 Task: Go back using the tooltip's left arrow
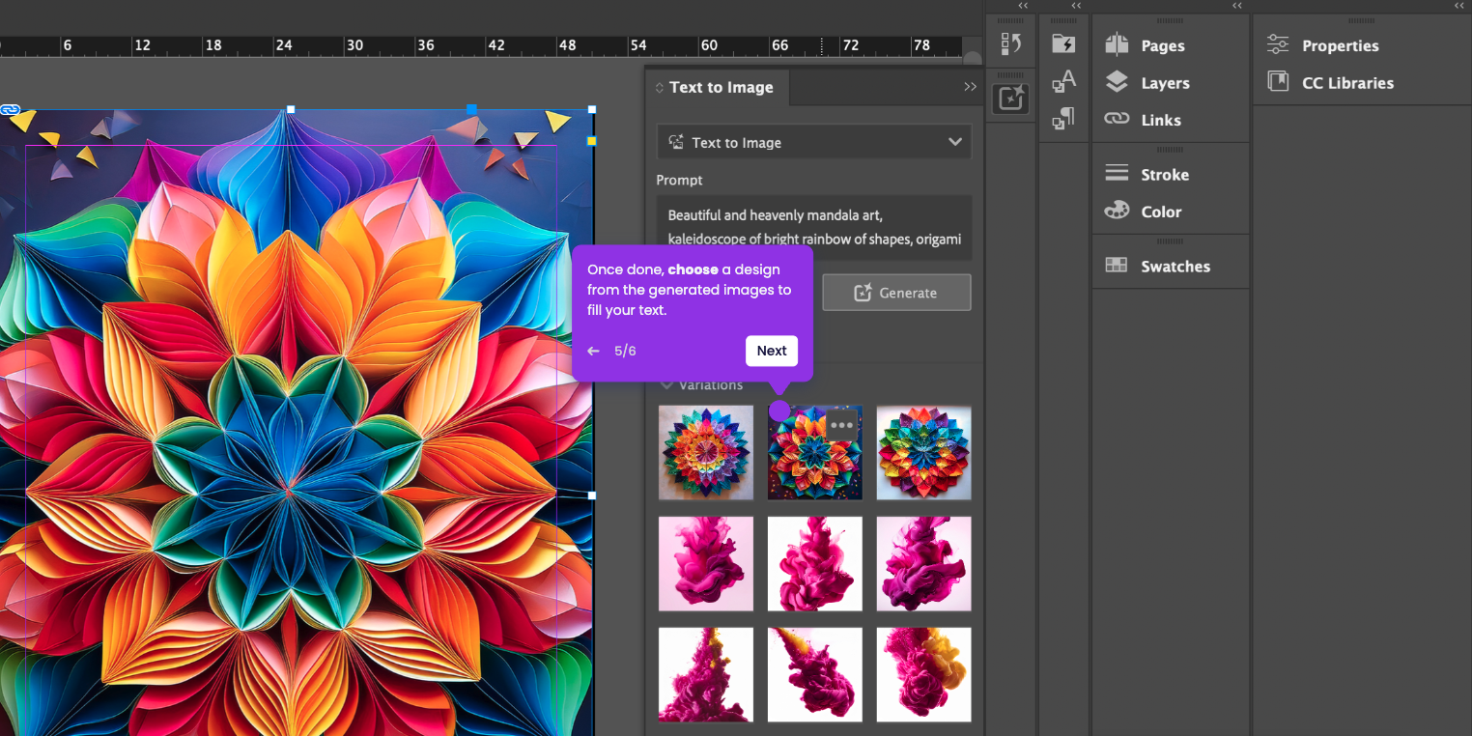[x=593, y=351]
